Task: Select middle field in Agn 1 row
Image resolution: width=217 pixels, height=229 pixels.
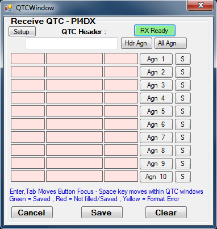Action: pyautogui.click(x=74, y=59)
